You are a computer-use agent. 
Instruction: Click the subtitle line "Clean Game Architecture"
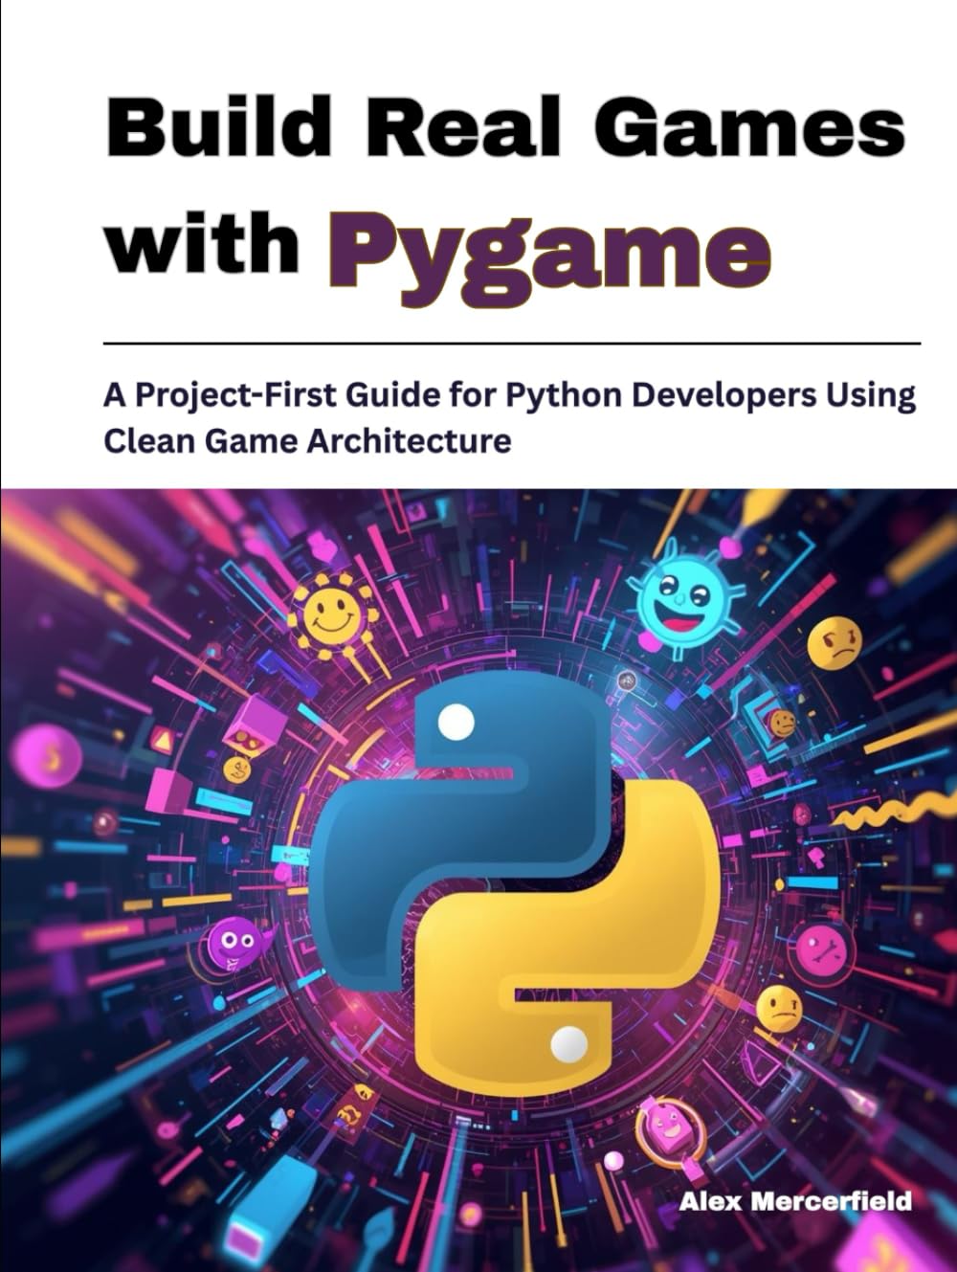click(x=307, y=441)
